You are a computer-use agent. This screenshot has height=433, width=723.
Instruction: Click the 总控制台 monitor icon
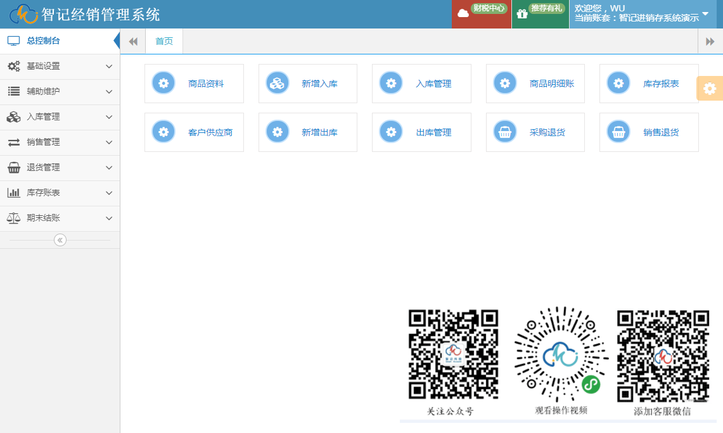(14, 41)
